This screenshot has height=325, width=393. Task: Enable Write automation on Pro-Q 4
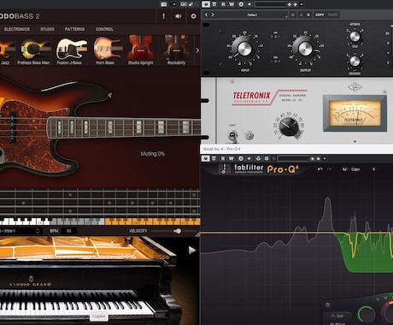pyautogui.click(x=232, y=158)
